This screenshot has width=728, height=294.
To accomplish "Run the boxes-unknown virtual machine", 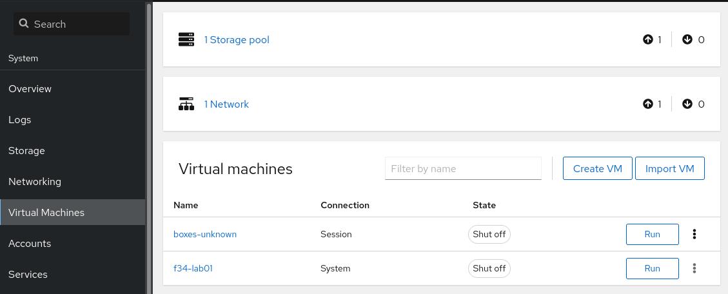I will click(652, 234).
